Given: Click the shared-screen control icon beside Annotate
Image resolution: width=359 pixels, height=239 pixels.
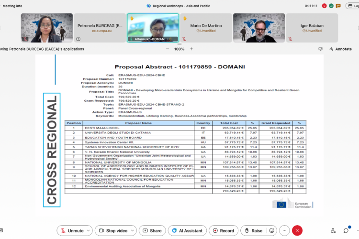Looking at the screenshot, I should tap(320, 49).
